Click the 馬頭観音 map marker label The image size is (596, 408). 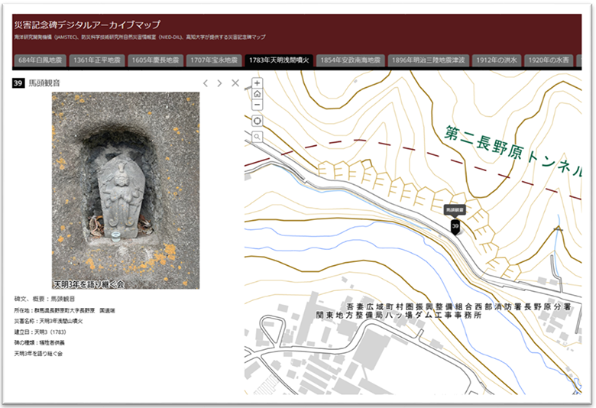tap(455, 209)
